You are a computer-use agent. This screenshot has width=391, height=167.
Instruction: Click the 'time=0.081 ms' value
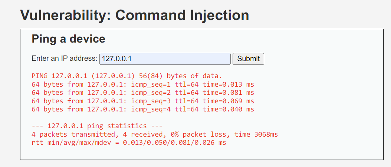[228, 93]
